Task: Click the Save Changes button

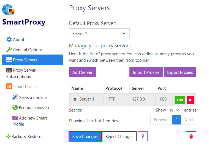Action: tap(85, 136)
